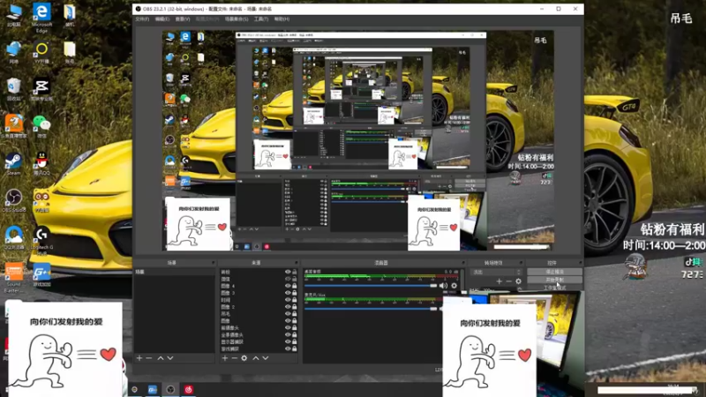The image size is (706, 397).
Task: Click the float button on the 控件 panel header
Action: [x=581, y=263]
